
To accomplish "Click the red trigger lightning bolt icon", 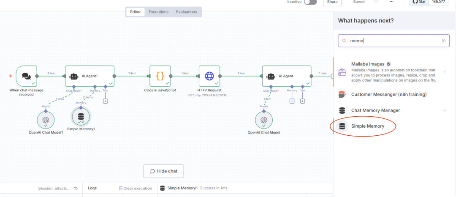I will coord(11,76).
